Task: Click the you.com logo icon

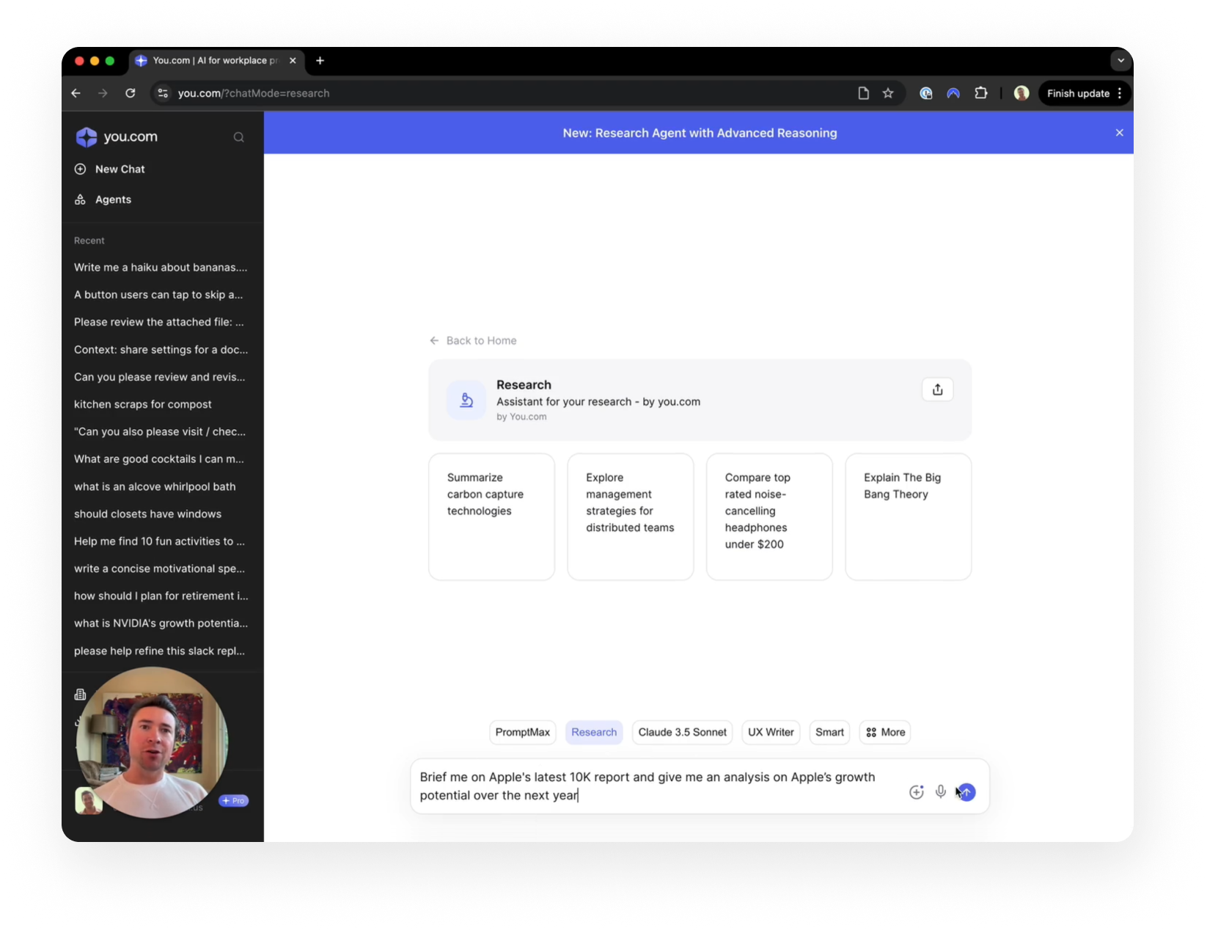Action: point(87,137)
